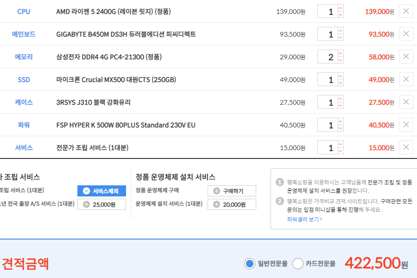Open the GIGABYTE B450M DS3H product name
Viewport: 417px width, 278px height.
126,34
